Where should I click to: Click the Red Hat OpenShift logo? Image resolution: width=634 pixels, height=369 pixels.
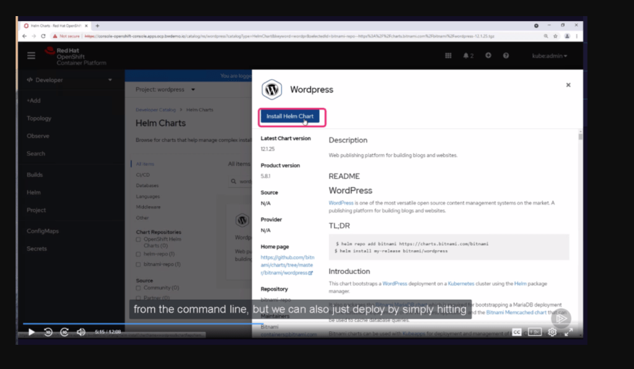pyautogui.click(x=76, y=56)
